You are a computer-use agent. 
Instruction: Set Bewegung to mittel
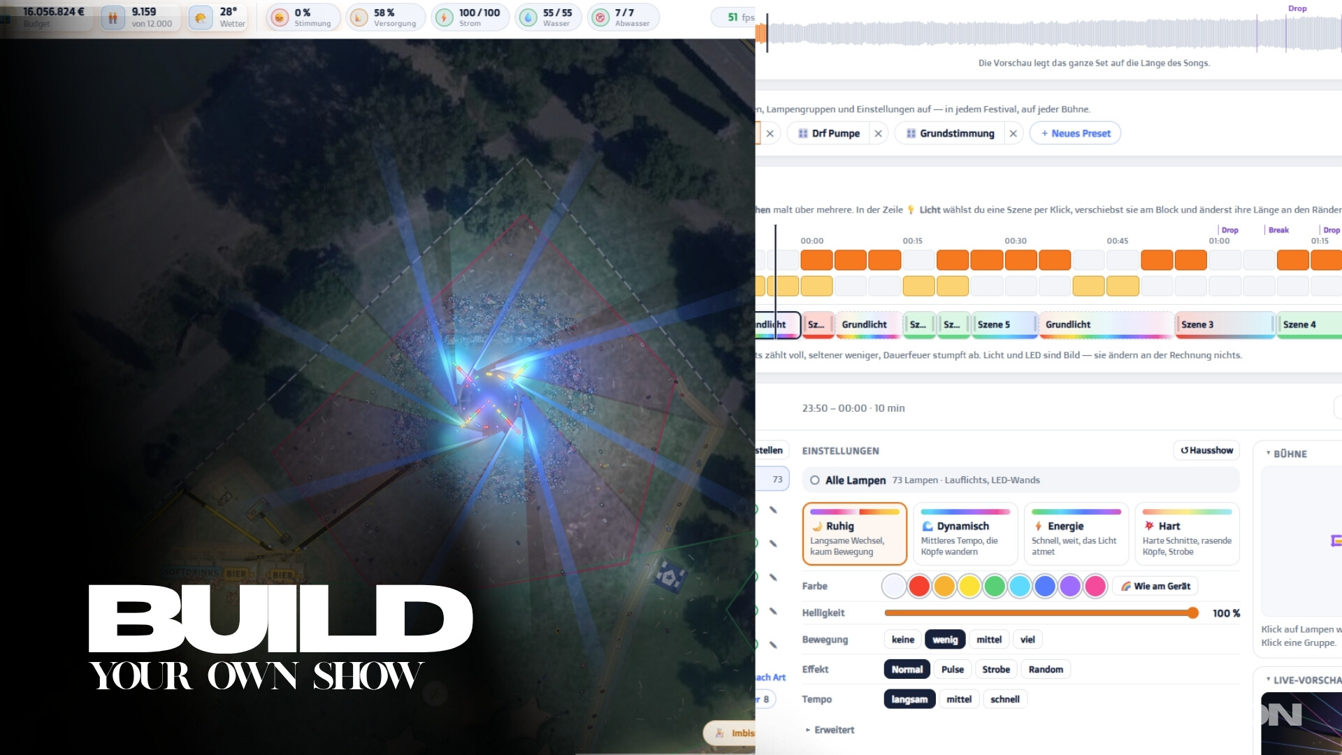(989, 640)
